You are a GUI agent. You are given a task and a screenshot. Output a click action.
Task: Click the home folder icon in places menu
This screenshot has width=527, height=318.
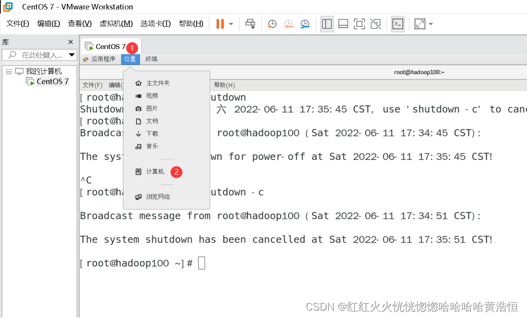pyautogui.click(x=138, y=83)
